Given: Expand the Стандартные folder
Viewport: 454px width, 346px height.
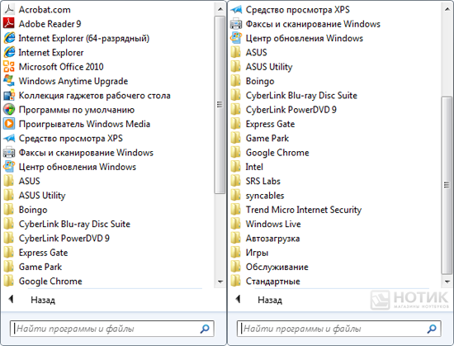Looking at the screenshot, I should [265, 281].
